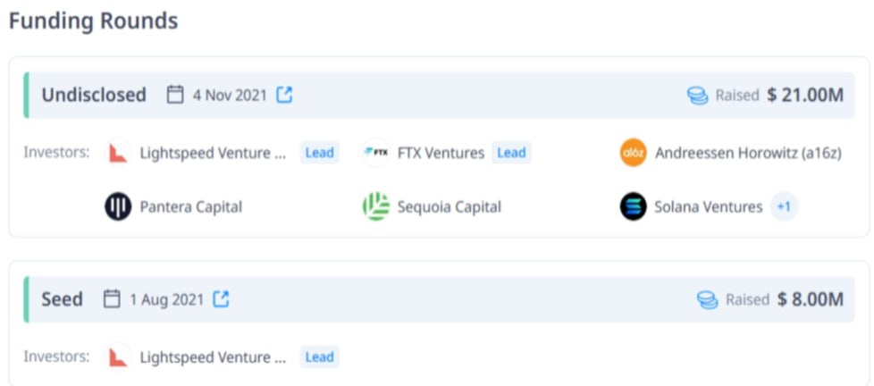
Task: Click the FTX Ventures logo icon
Action: pyautogui.click(x=376, y=153)
